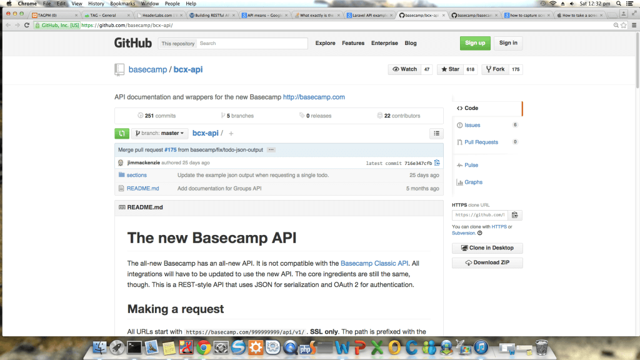Open the History menu in the menu bar

(x=96, y=4)
